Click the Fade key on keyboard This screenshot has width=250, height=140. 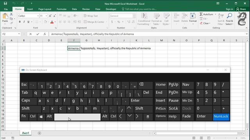tap(187, 117)
